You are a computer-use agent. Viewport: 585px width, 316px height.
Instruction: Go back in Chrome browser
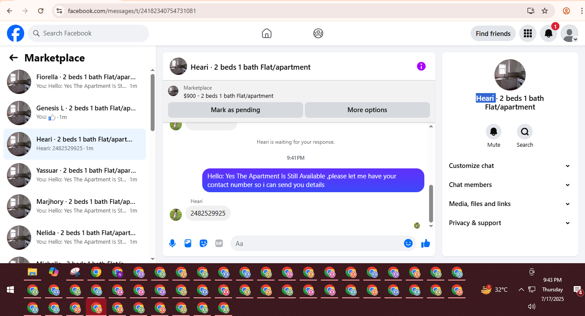click(10, 11)
